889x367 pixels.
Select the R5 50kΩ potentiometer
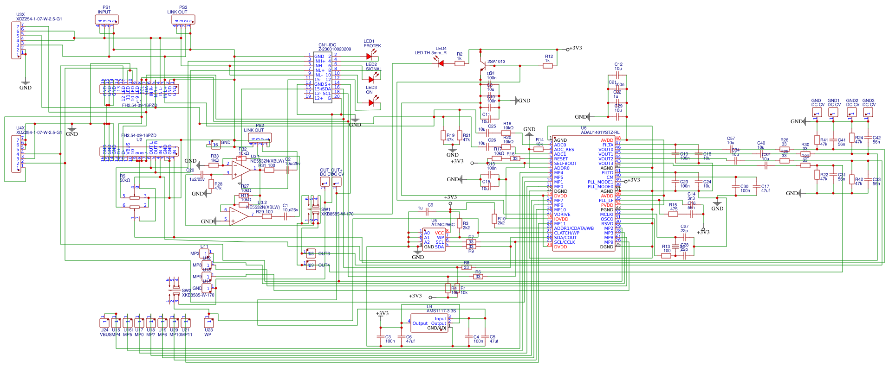pos(135,198)
